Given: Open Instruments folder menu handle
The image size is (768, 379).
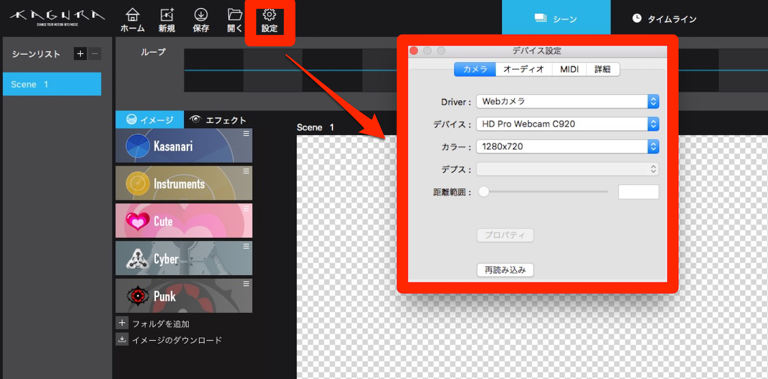Looking at the screenshot, I should (246, 171).
